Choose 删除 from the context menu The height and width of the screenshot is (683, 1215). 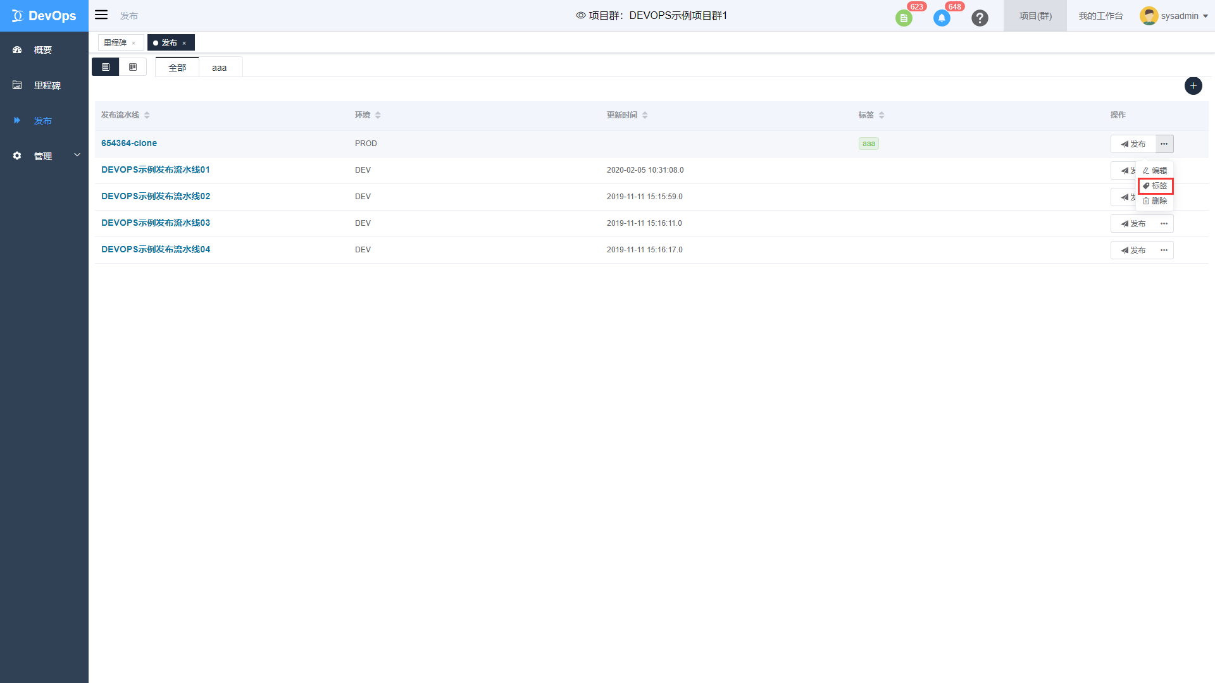point(1155,201)
